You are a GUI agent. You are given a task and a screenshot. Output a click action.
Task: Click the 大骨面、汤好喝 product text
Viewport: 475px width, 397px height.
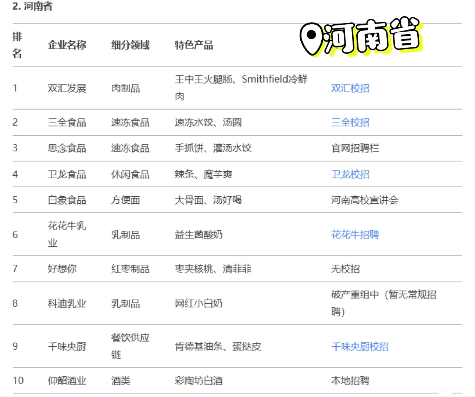208,200
